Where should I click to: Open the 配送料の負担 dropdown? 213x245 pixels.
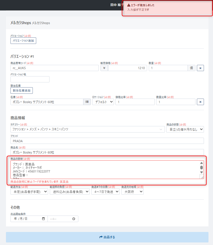point(70,191)
